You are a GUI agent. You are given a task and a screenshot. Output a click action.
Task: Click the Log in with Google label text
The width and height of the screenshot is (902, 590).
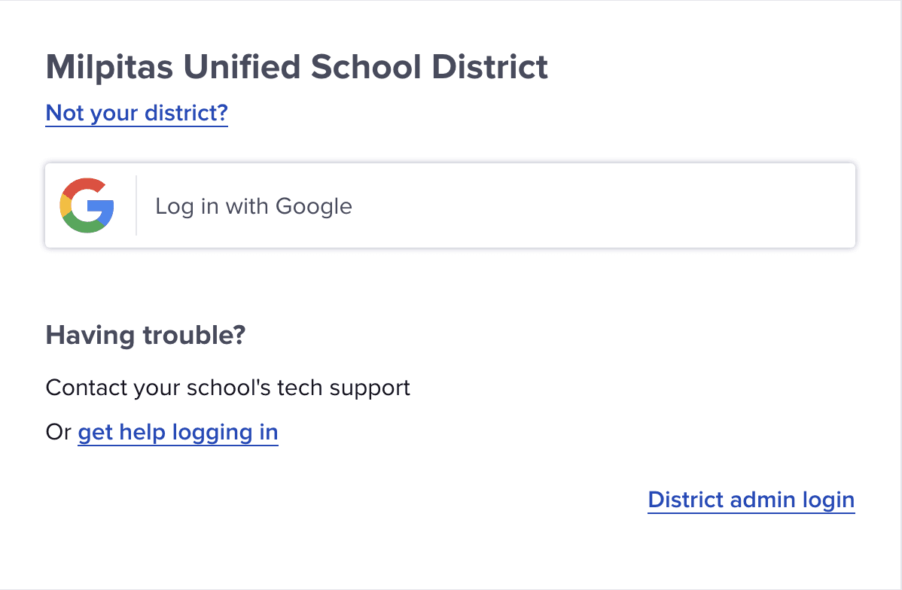pos(254,206)
